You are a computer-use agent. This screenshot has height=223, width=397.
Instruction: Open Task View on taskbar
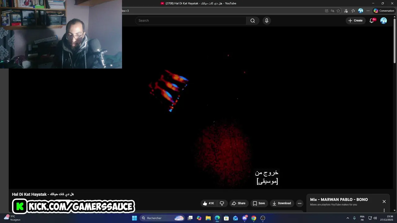(x=190, y=218)
